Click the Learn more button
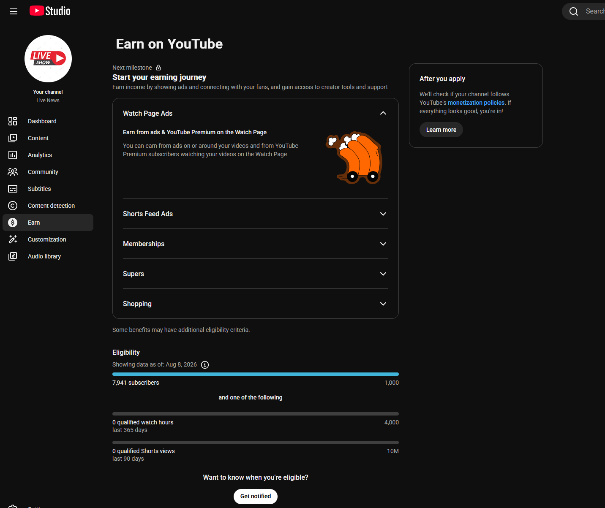The height and width of the screenshot is (508, 605). tap(441, 130)
